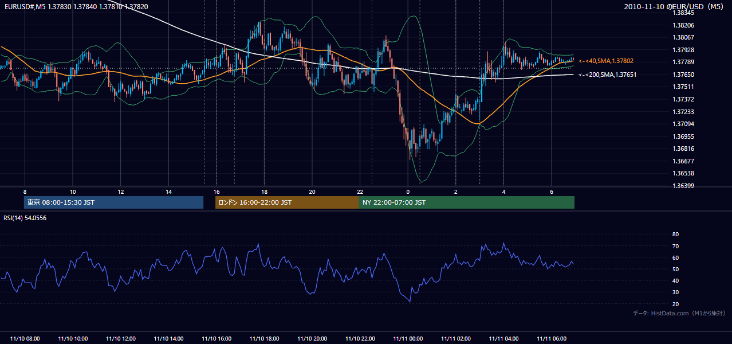Image resolution: width=732 pixels, height=344 pixels.
Task: Click price axis label 1.37094
Action: (683, 124)
